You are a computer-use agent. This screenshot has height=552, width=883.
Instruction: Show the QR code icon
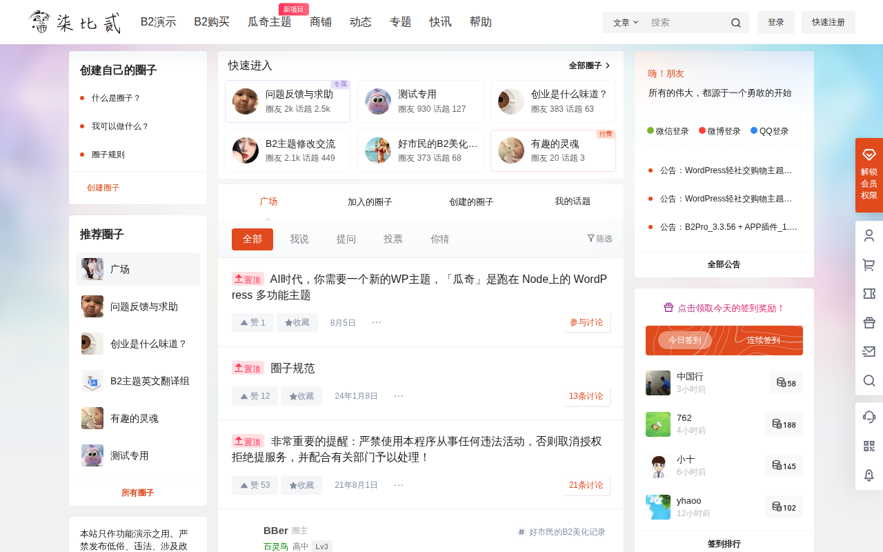869,446
